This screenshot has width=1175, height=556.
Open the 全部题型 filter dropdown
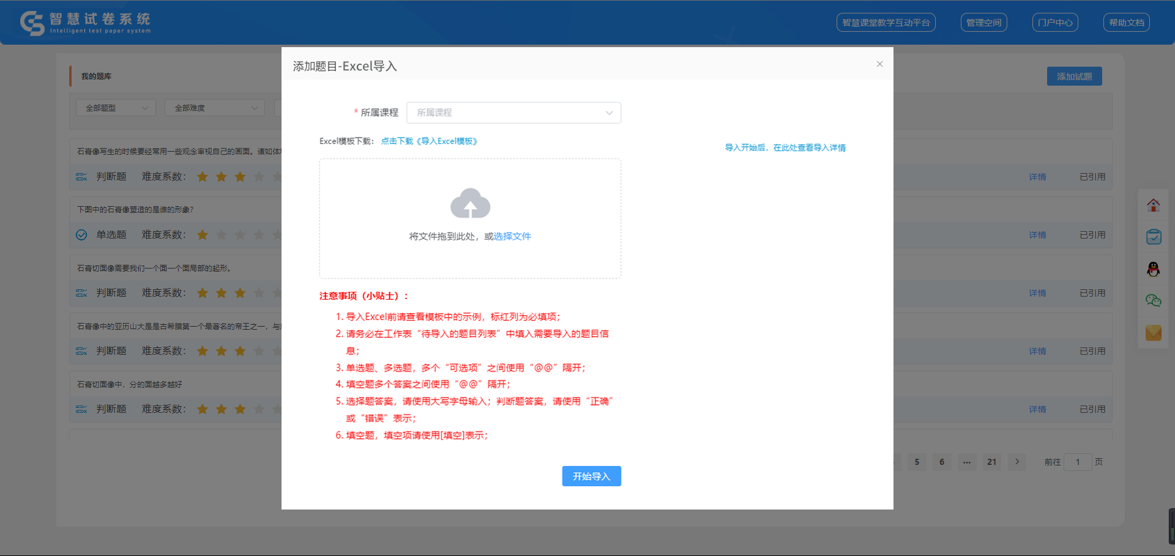tap(116, 108)
